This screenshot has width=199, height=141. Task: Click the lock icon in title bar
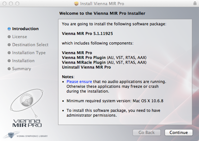point(195,4)
